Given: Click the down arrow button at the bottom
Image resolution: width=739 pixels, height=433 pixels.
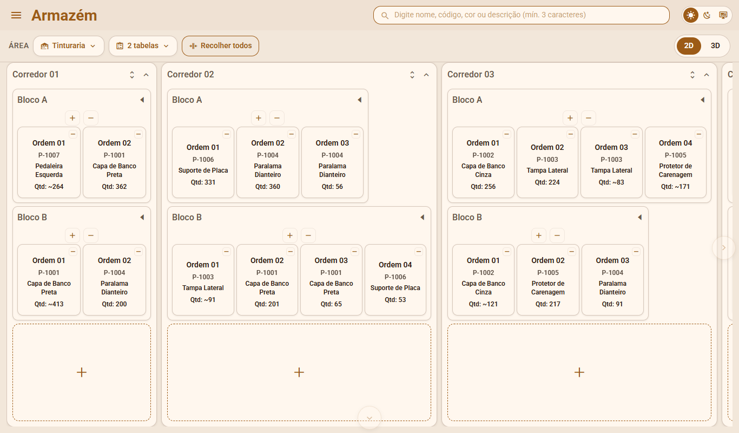Looking at the screenshot, I should tap(369, 418).
